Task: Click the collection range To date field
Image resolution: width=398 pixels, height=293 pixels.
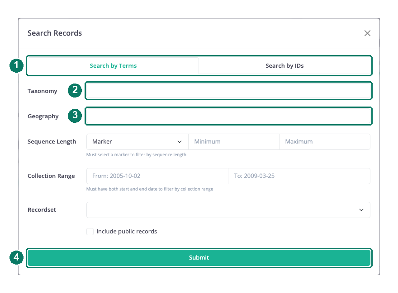Action: tap(299, 176)
